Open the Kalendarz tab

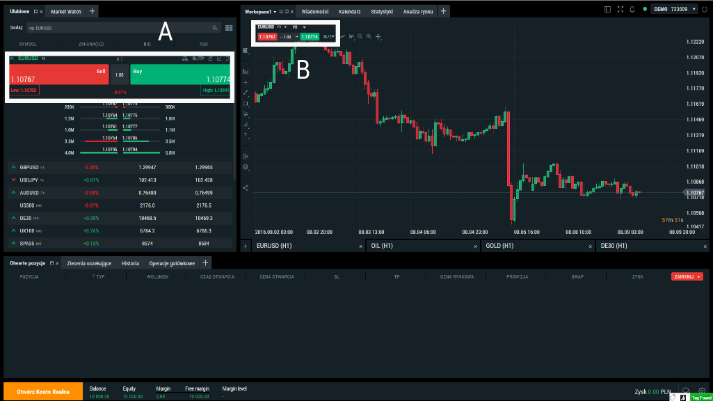(x=350, y=11)
